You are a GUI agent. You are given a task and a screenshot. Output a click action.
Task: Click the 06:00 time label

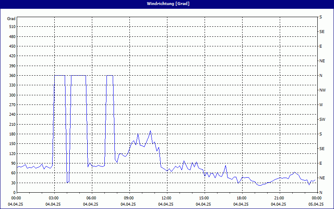tap(92, 198)
